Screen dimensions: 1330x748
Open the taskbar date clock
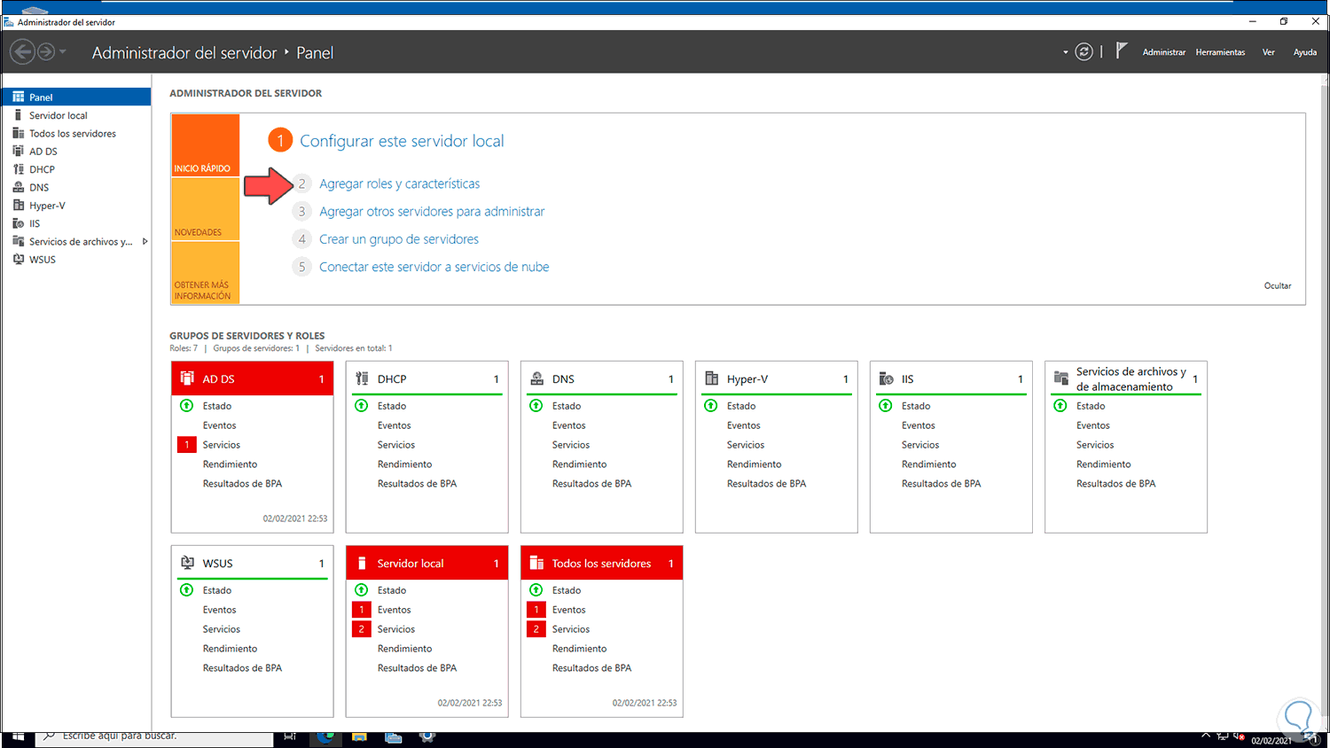click(x=1271, y=740)
